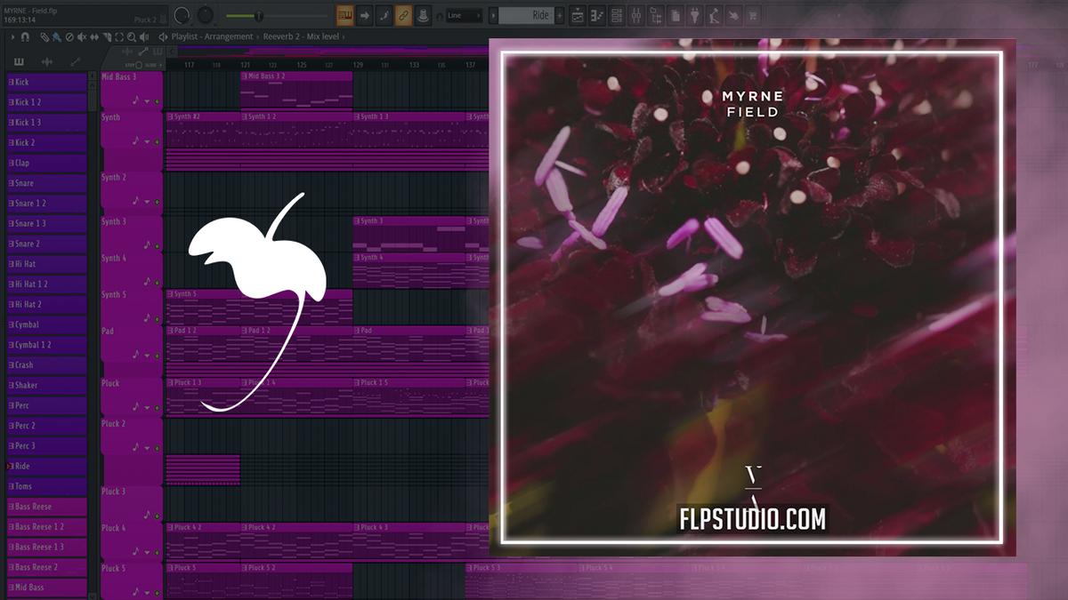Open the Mixer window
Screen dimensions: 1068x600
[636, 15]
